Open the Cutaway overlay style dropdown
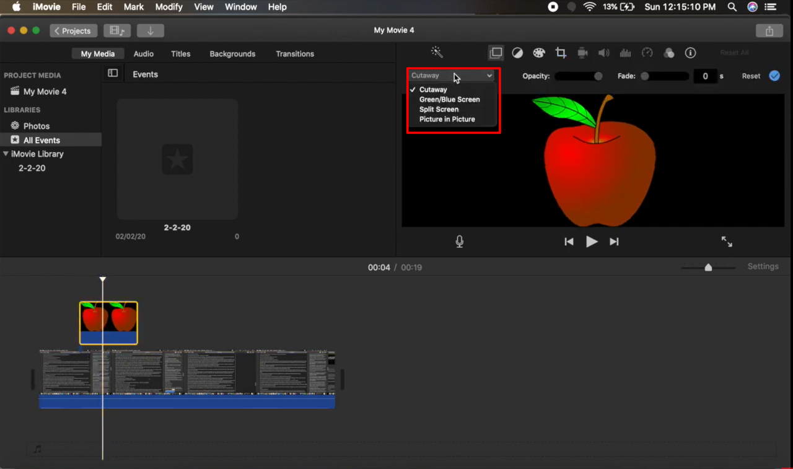This screenshot has height=469, width=793. [452, 76]
